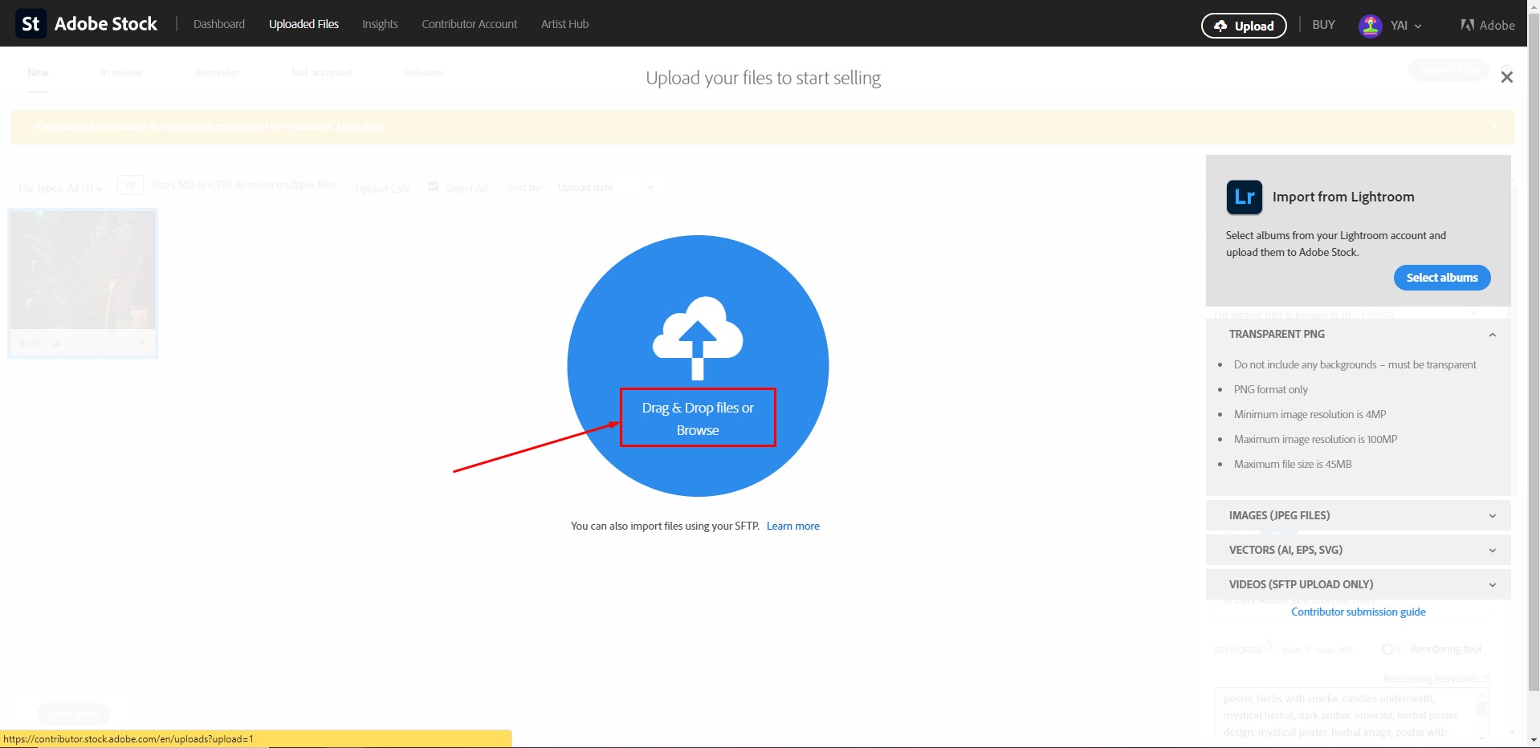Open the Insights menu item

click(x=380, y=24)
